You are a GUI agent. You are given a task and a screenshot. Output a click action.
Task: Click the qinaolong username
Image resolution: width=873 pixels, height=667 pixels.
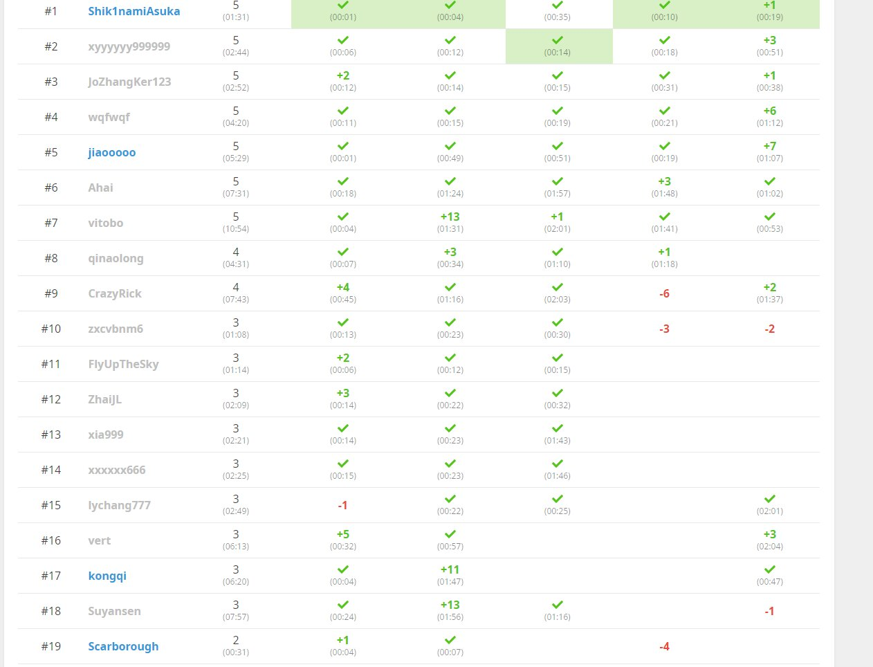[x=116, y=258]
